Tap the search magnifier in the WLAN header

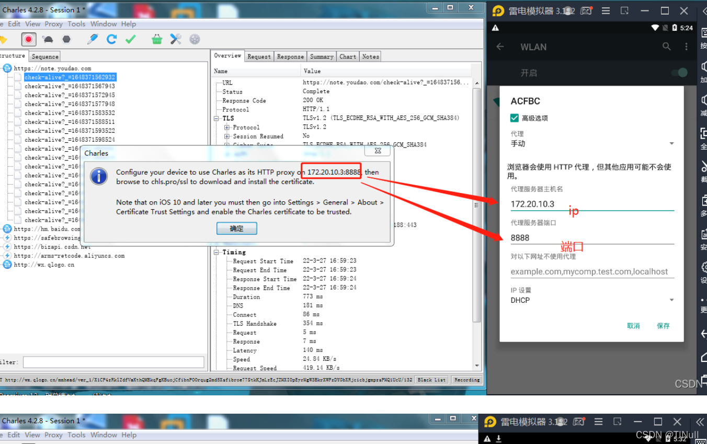[x=666, y=47]
